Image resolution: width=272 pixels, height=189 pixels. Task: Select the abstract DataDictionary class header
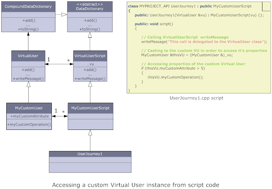(x=90, y=7)
